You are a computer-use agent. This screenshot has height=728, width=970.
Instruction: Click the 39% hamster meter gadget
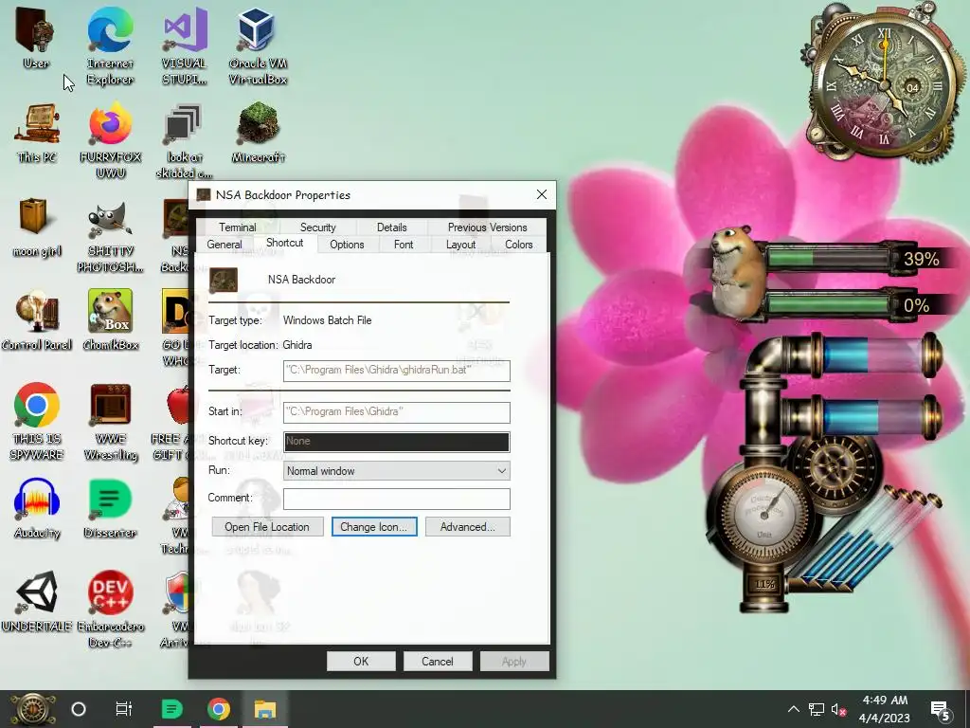(x=829, y=258)
